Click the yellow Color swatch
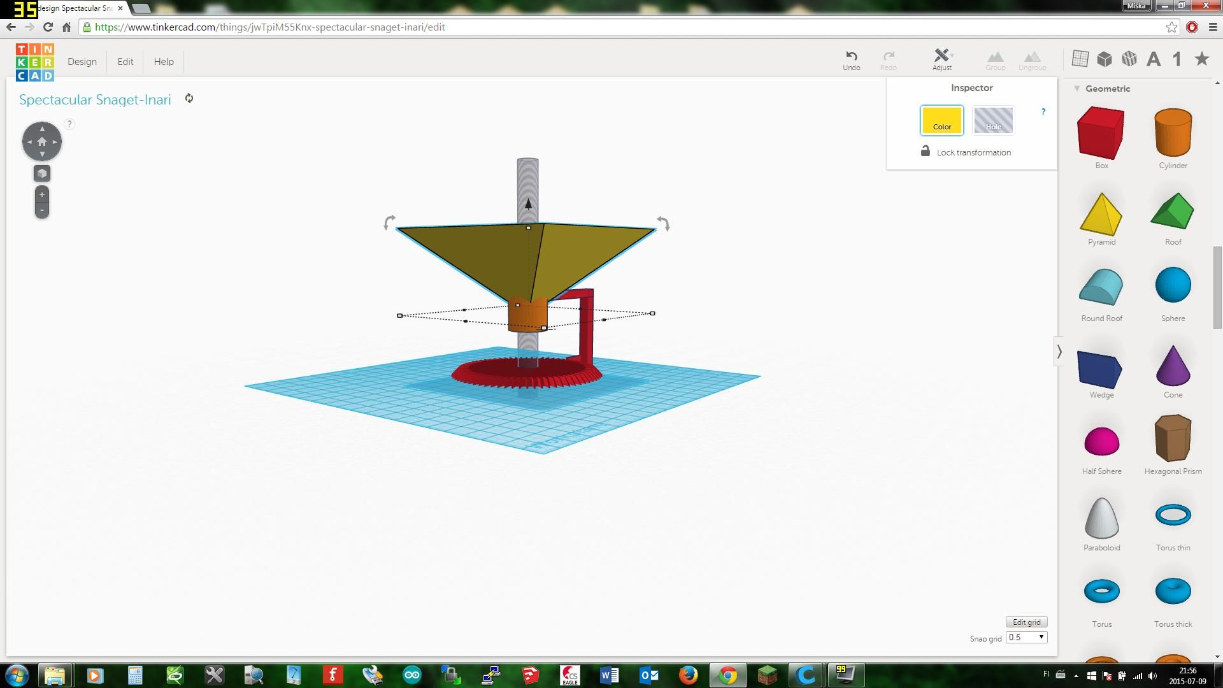1223x688 pixels. [x=941, y=120]
